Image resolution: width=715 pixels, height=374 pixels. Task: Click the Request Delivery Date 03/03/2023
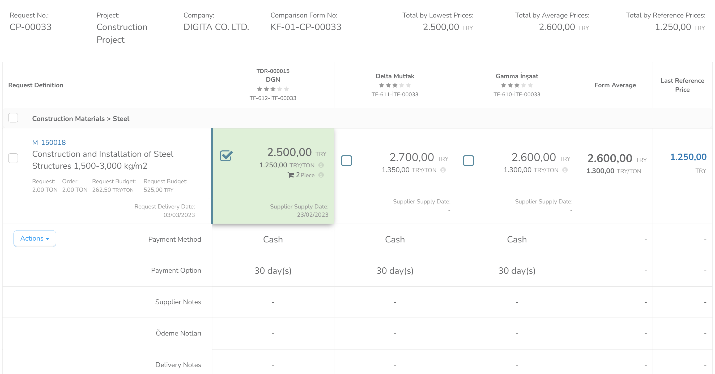pyautogui.click(x=179, y=215)
